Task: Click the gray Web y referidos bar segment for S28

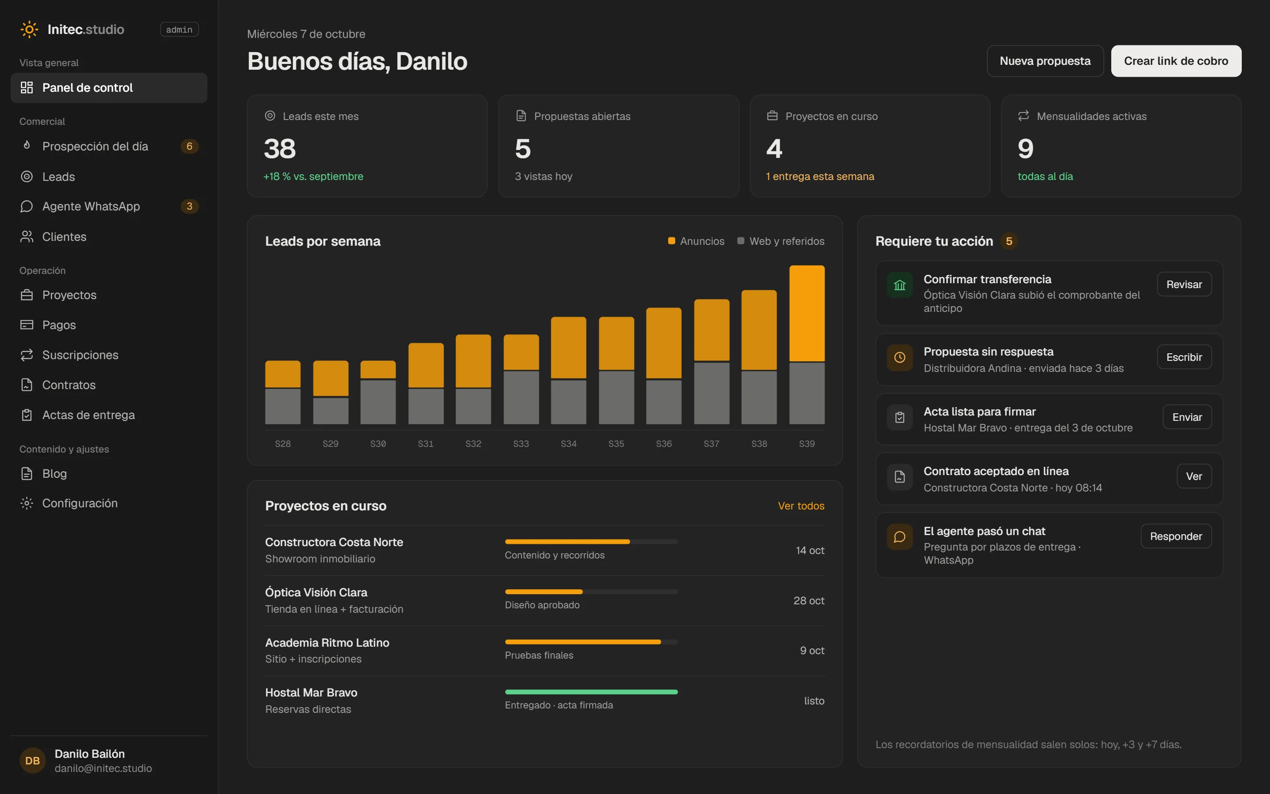Action: click(283, 406)
